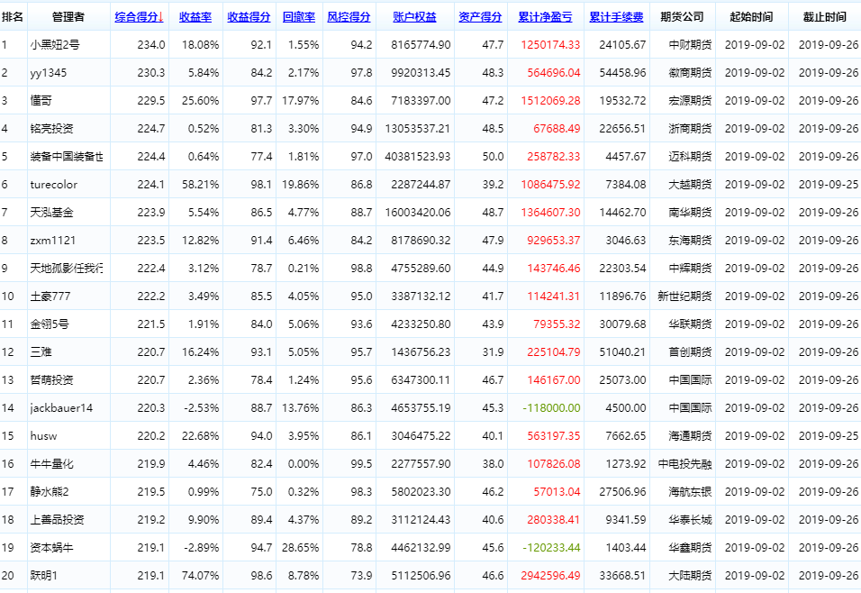Screen dimensions: 861x593
Task: Select manager name 三难
Action: (x=41, y=352)
